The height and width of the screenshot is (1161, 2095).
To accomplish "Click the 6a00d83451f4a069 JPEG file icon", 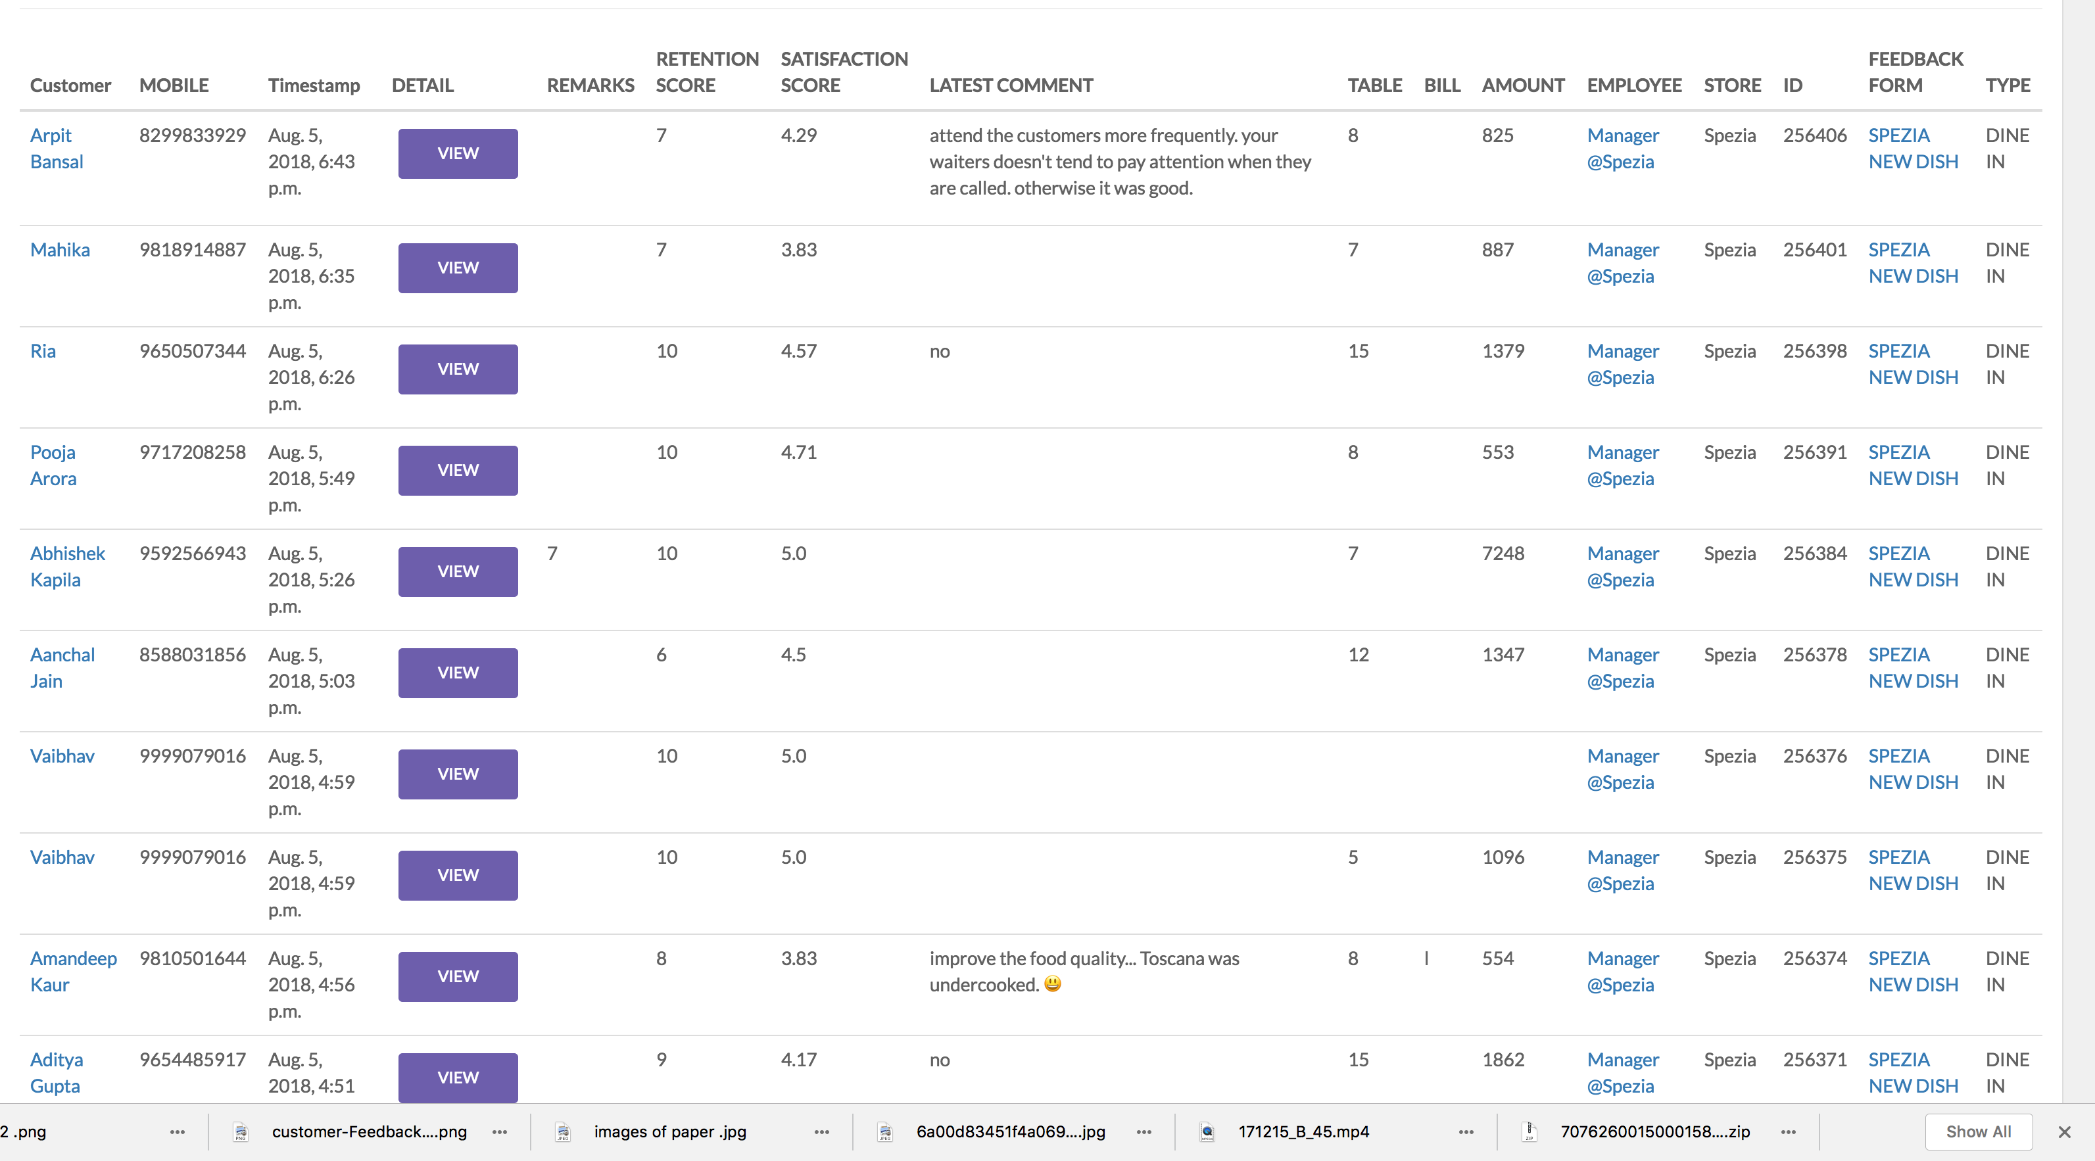I will 885,1131.
